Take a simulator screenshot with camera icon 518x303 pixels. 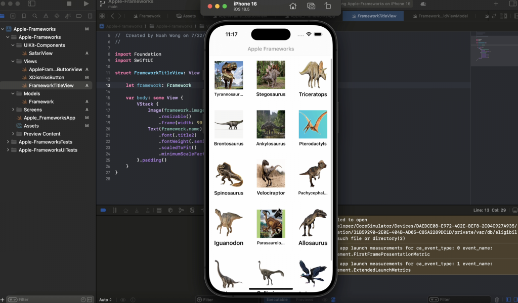(x=311, y=6)
